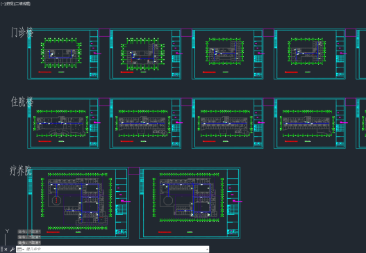Close the command line with the X icon

[6, 250]
